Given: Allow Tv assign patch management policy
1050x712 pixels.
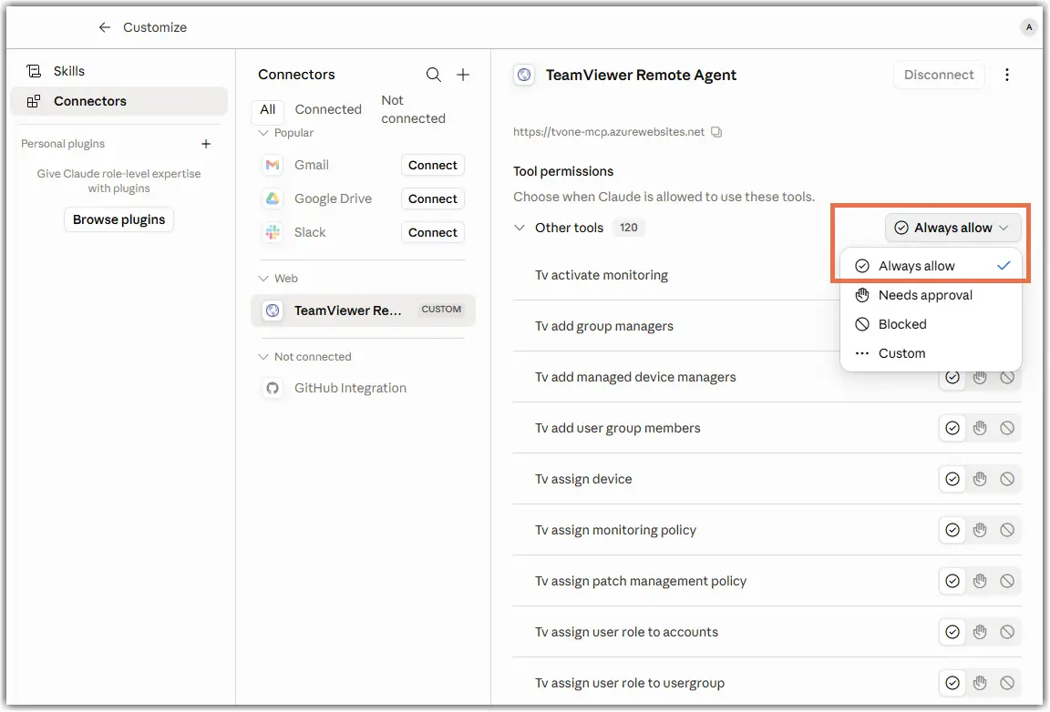Looking at the screenshot, I should [x=952, y=582].
